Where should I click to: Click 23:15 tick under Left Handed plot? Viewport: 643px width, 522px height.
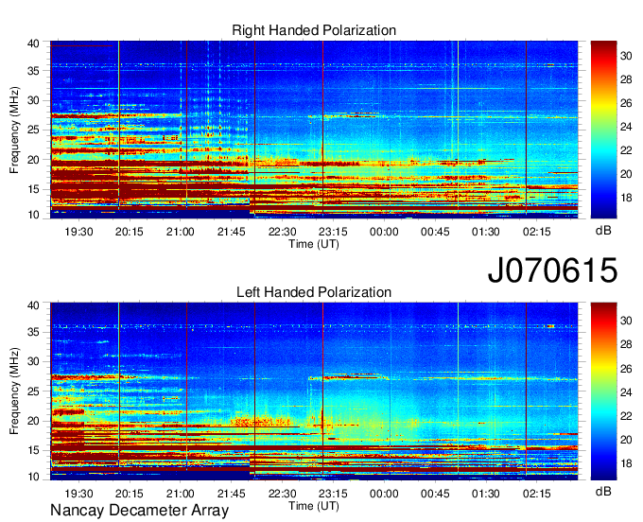[x=333, y=494]
